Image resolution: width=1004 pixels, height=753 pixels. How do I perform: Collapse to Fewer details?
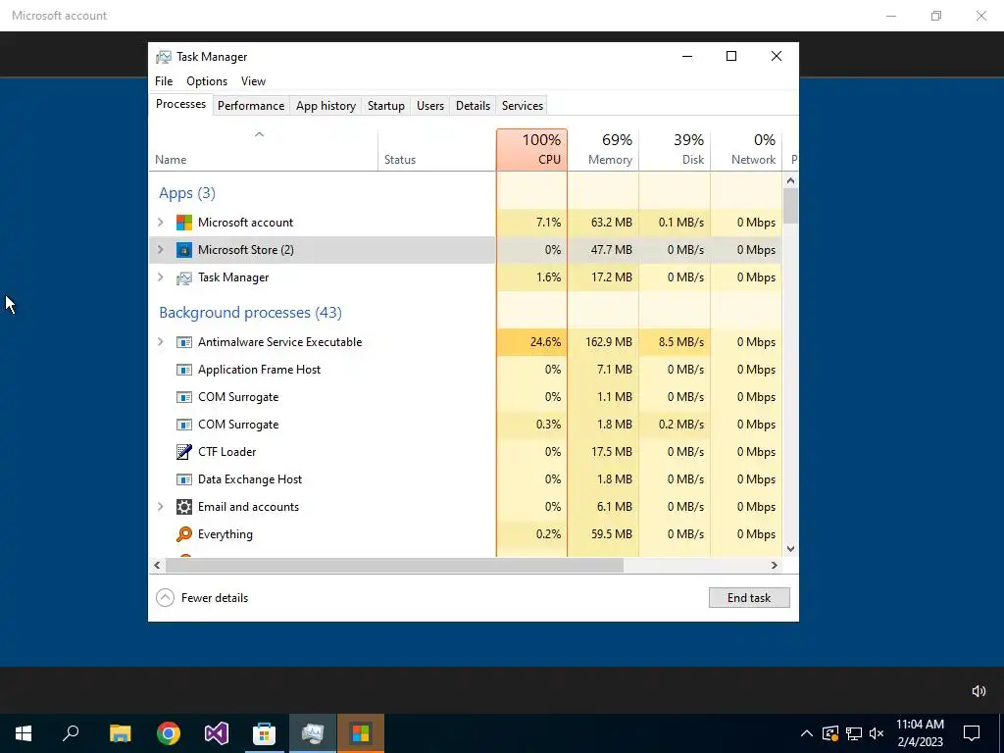point(202,597)
